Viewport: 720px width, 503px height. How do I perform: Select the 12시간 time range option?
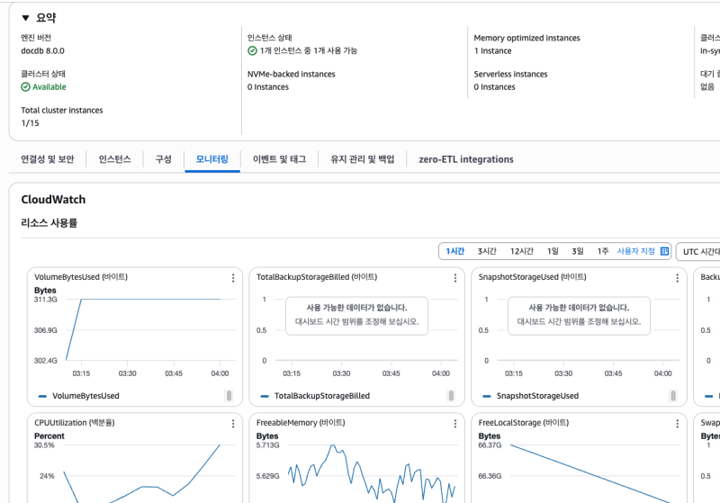tap(522, 252)
